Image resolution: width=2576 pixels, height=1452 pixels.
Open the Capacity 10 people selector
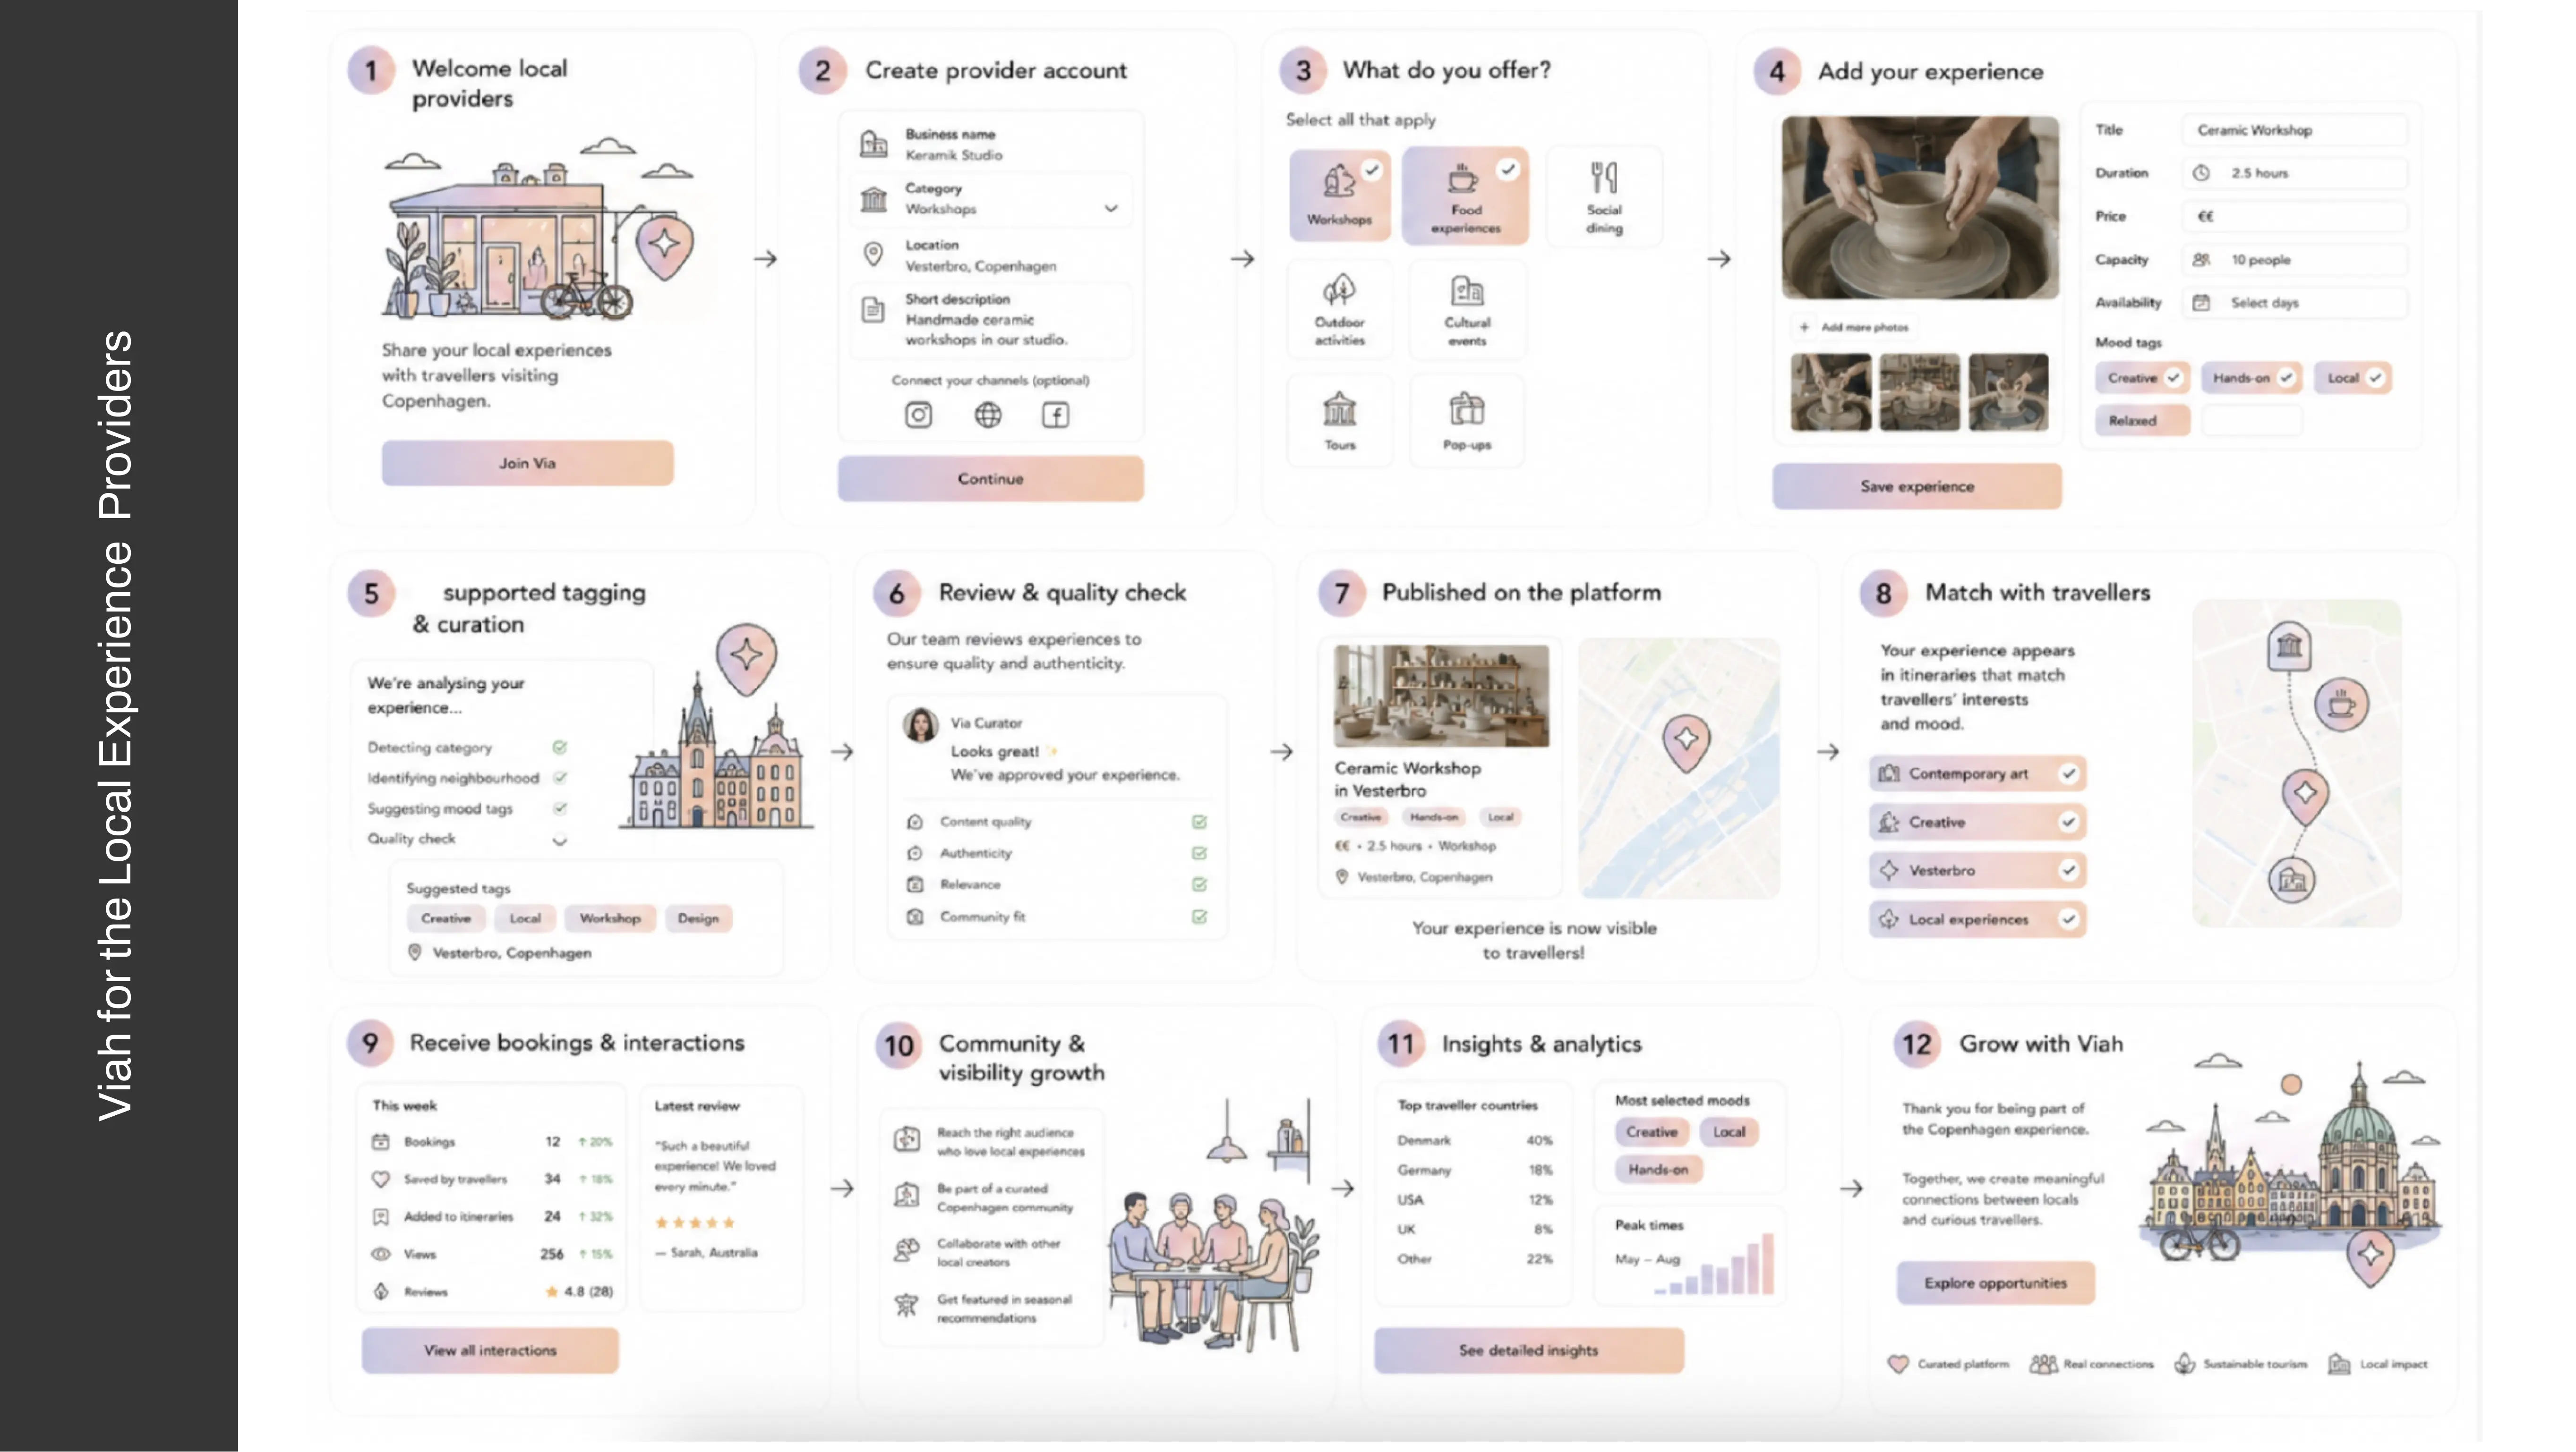tap(2294, 260)
